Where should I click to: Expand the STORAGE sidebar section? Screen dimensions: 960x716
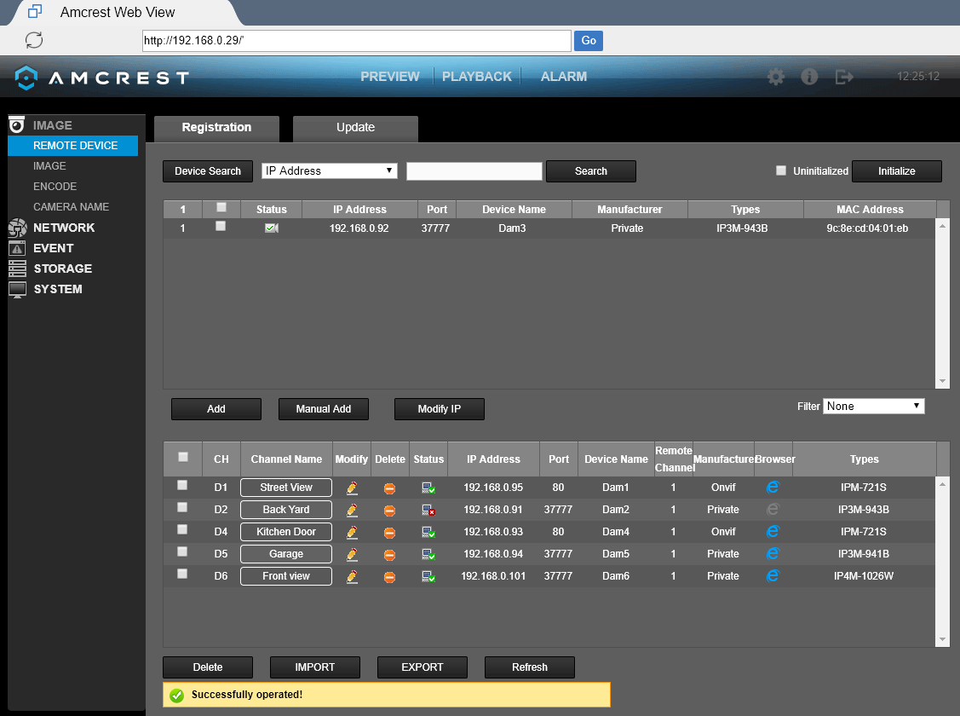(x=62, y=268)
